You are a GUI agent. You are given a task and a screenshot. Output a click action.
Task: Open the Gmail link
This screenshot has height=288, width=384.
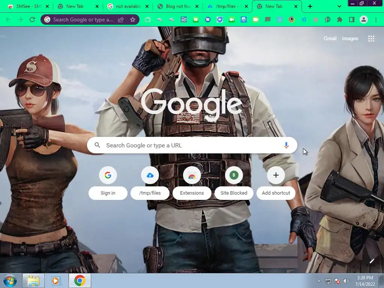click(330, 39)
